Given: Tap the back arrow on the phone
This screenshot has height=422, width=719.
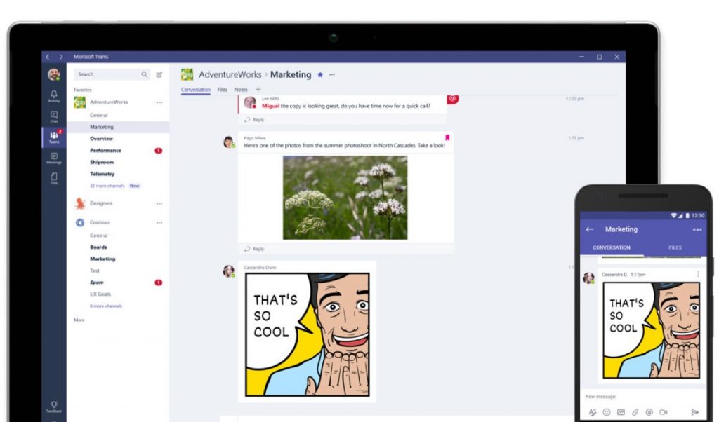Looking at the screenshot, I should (x=590, y=229).
